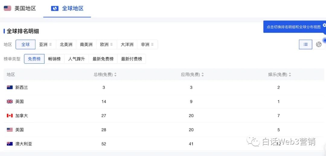Select the 全球 region filter
Image resolution: width=326 pixels, height=156 pixels.
click(x=26, y=44)
